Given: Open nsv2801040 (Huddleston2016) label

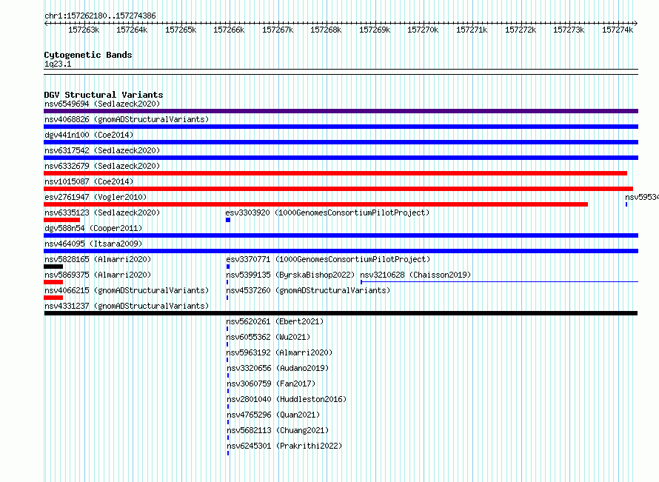Looking at the screenshot, I should tap(287, 399).
